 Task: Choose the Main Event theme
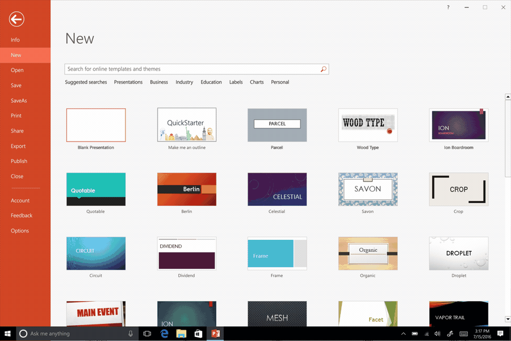[96, 314]
